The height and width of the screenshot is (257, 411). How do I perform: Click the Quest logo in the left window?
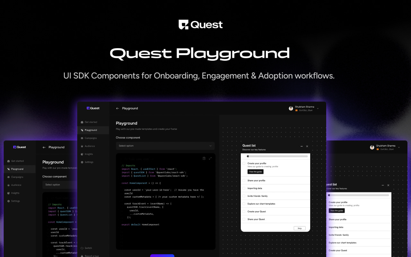point(20,147)
